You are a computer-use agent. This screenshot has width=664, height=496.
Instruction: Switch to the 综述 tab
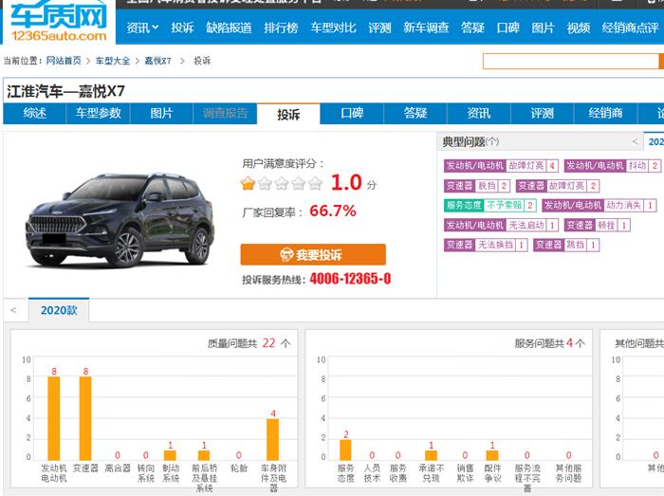pos(35,114)
